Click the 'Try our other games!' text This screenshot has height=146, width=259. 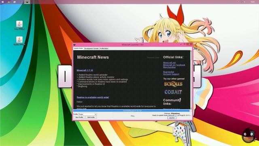(x=174, y=79)
